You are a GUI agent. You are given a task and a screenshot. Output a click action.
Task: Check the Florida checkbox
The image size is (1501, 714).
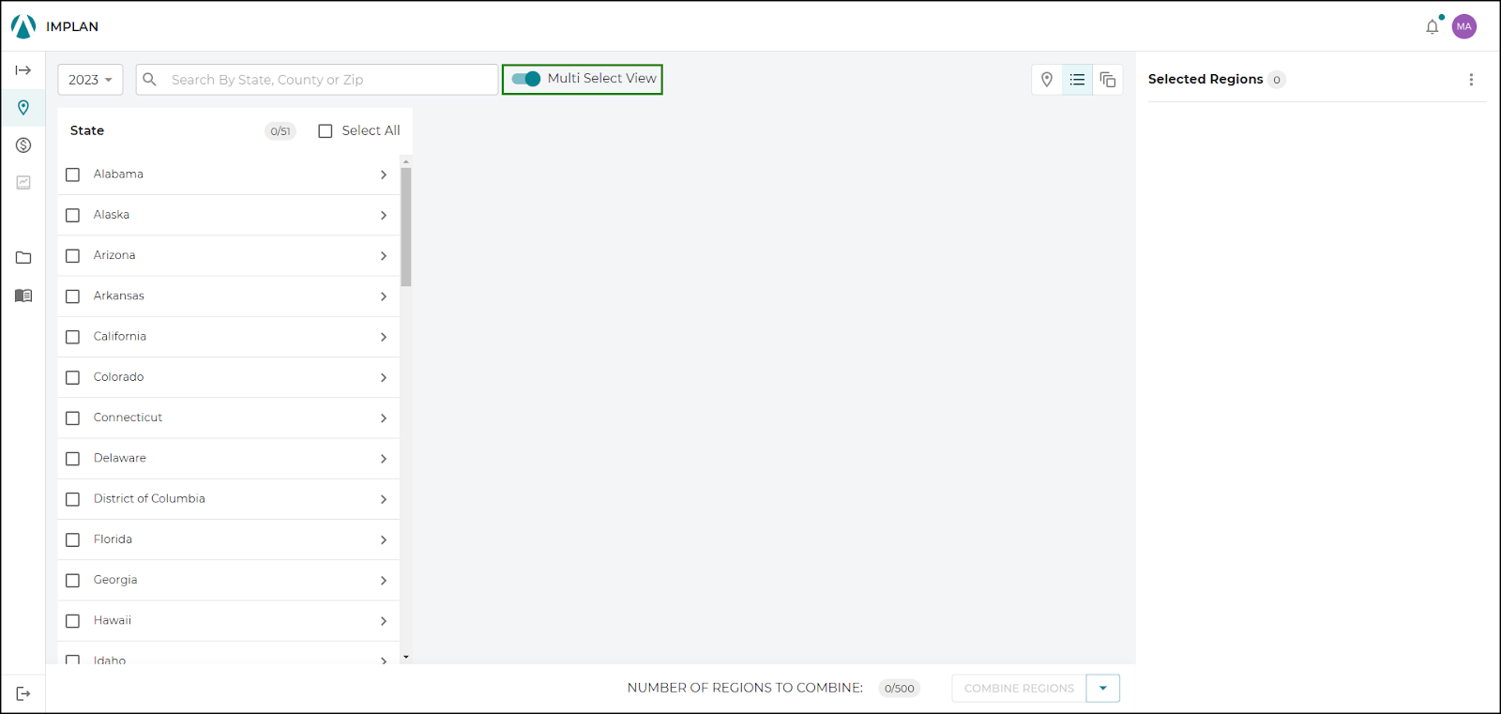click(x=72, y=539)
